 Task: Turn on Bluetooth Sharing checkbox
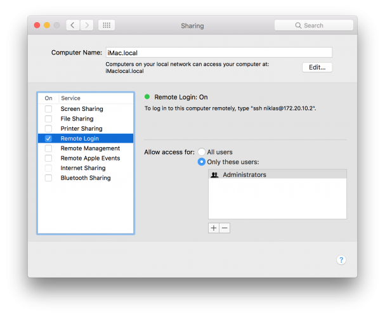pos(48,178)
